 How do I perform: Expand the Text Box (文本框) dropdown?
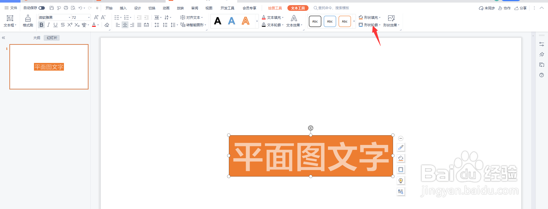click(10, 25)
